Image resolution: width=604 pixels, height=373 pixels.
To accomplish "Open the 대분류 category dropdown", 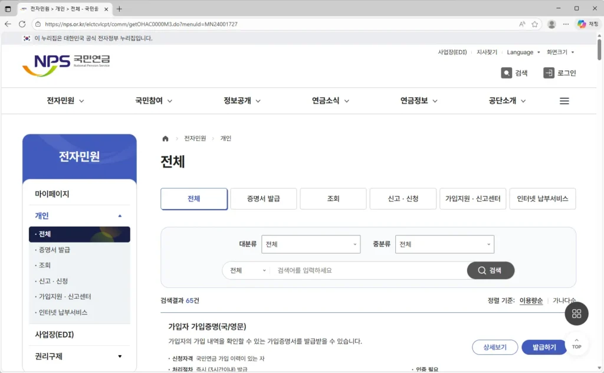I will pos(311,244).
